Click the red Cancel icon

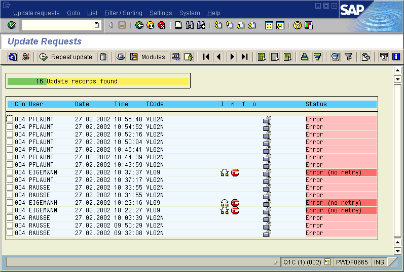click(x=162, y=25)
